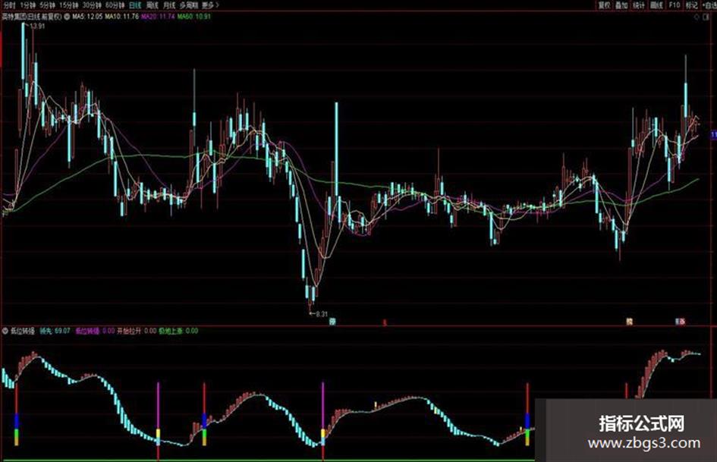Click the diamond icon at chart top right
The width and height of the screenshot is (717, 462).
click(697, 17)
